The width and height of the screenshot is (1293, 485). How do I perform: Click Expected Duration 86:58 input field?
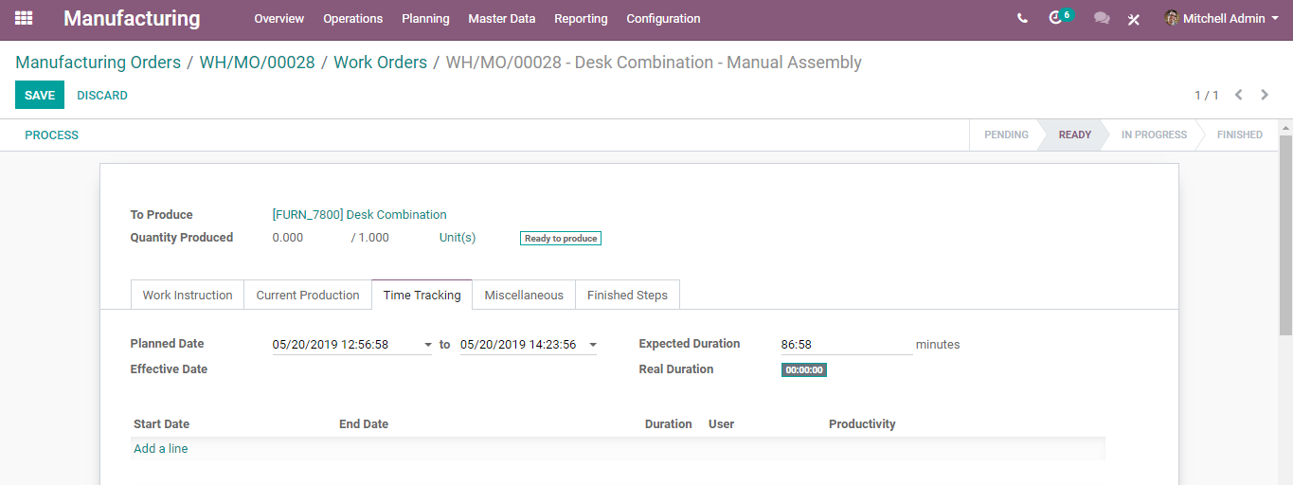[x=847, y=345]
